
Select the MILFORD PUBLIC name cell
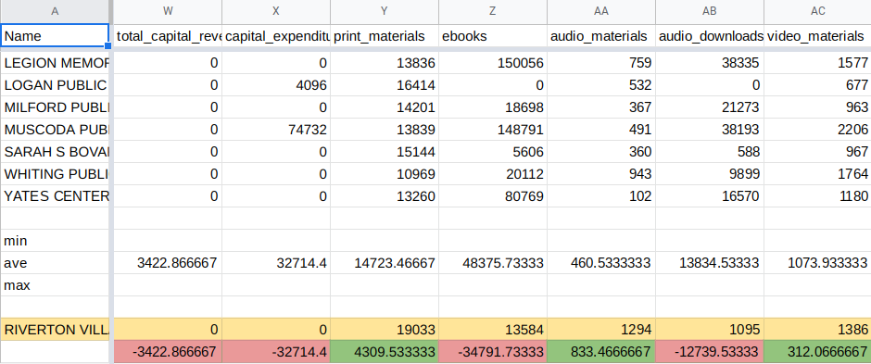click(x=55, y=107)
